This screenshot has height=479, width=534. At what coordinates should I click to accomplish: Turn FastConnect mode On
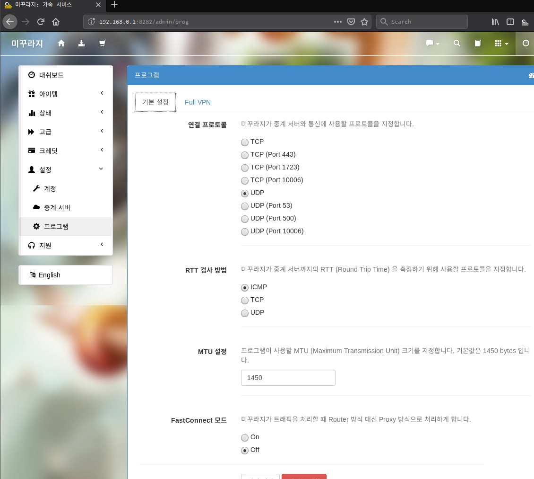click(245, 437)
